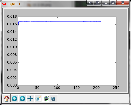This screenshot has width=131, height=105.
Task: Click the right end of the blue curve
Action: (x=101, y=22)
